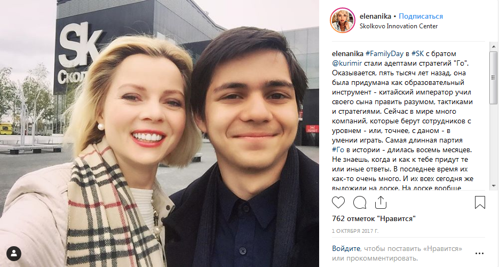This screenshot has height=267, width=499.
Task: Click the caption scrollbar thumb
Action: (494, 77)
